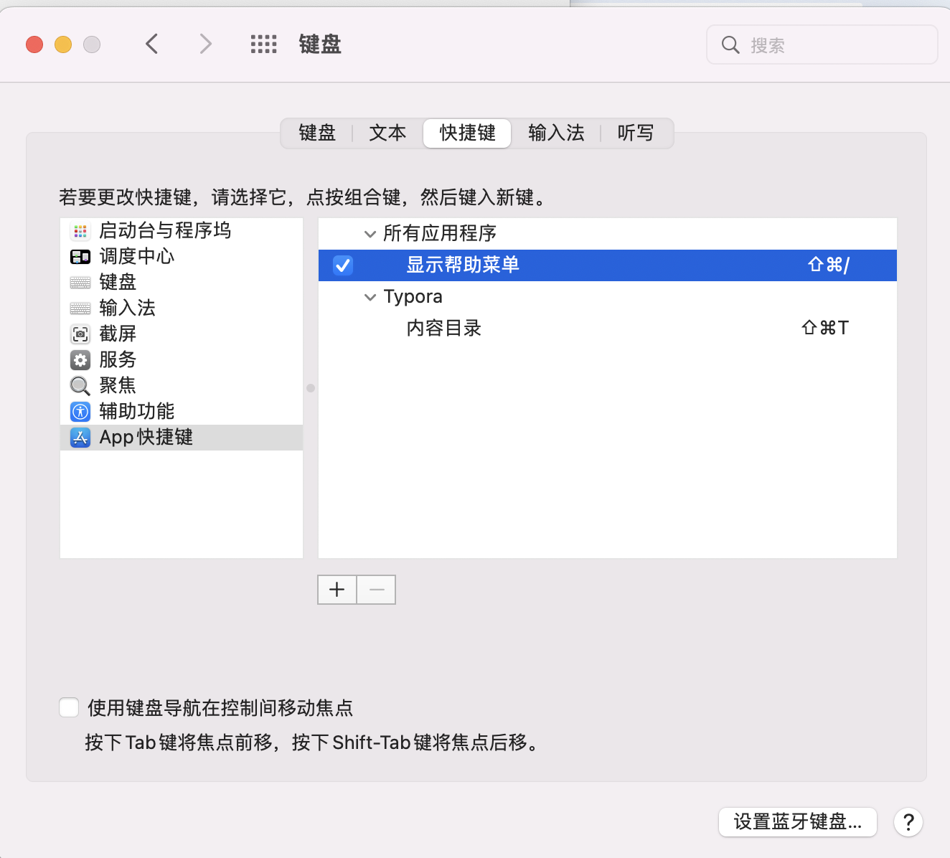The width and height of the screenshot is (950, 858).
Task: Switch to the 文本 tab
Action: tap(387, 133)
